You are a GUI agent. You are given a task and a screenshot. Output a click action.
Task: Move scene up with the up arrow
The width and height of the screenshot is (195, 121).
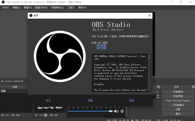click(x=13, y=115)
